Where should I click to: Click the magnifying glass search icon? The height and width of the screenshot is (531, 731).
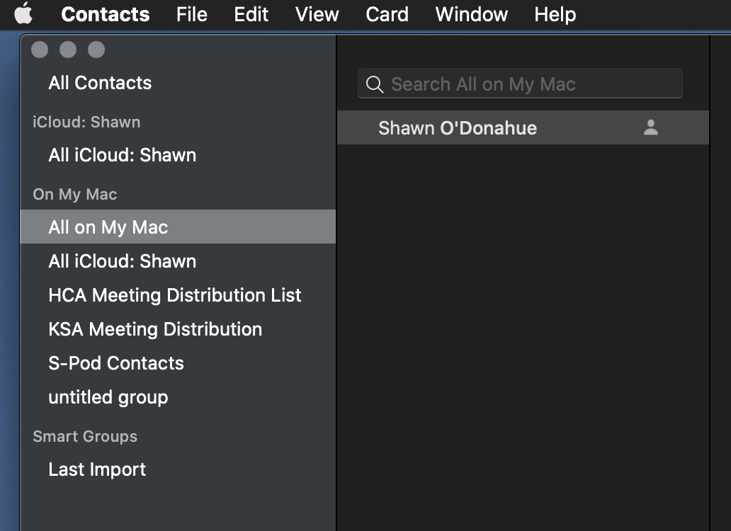pos(374,85)
